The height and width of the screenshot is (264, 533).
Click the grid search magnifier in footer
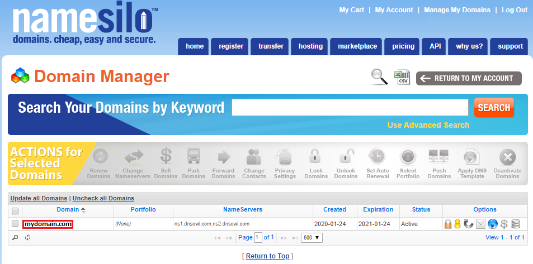(15, 238)
